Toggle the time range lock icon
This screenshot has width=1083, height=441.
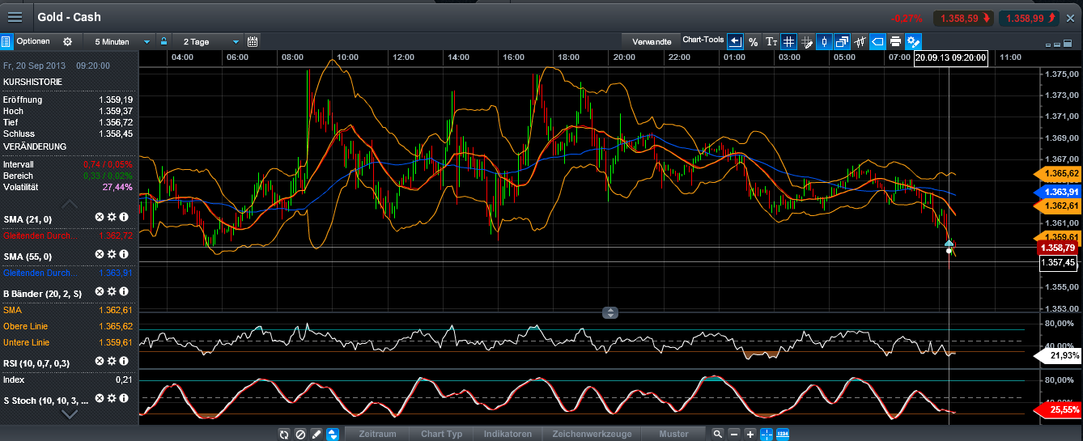point(164,41)
